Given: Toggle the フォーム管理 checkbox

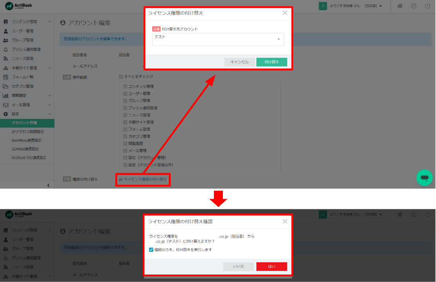Looking at the screenshot, I should tap(125, 129).
